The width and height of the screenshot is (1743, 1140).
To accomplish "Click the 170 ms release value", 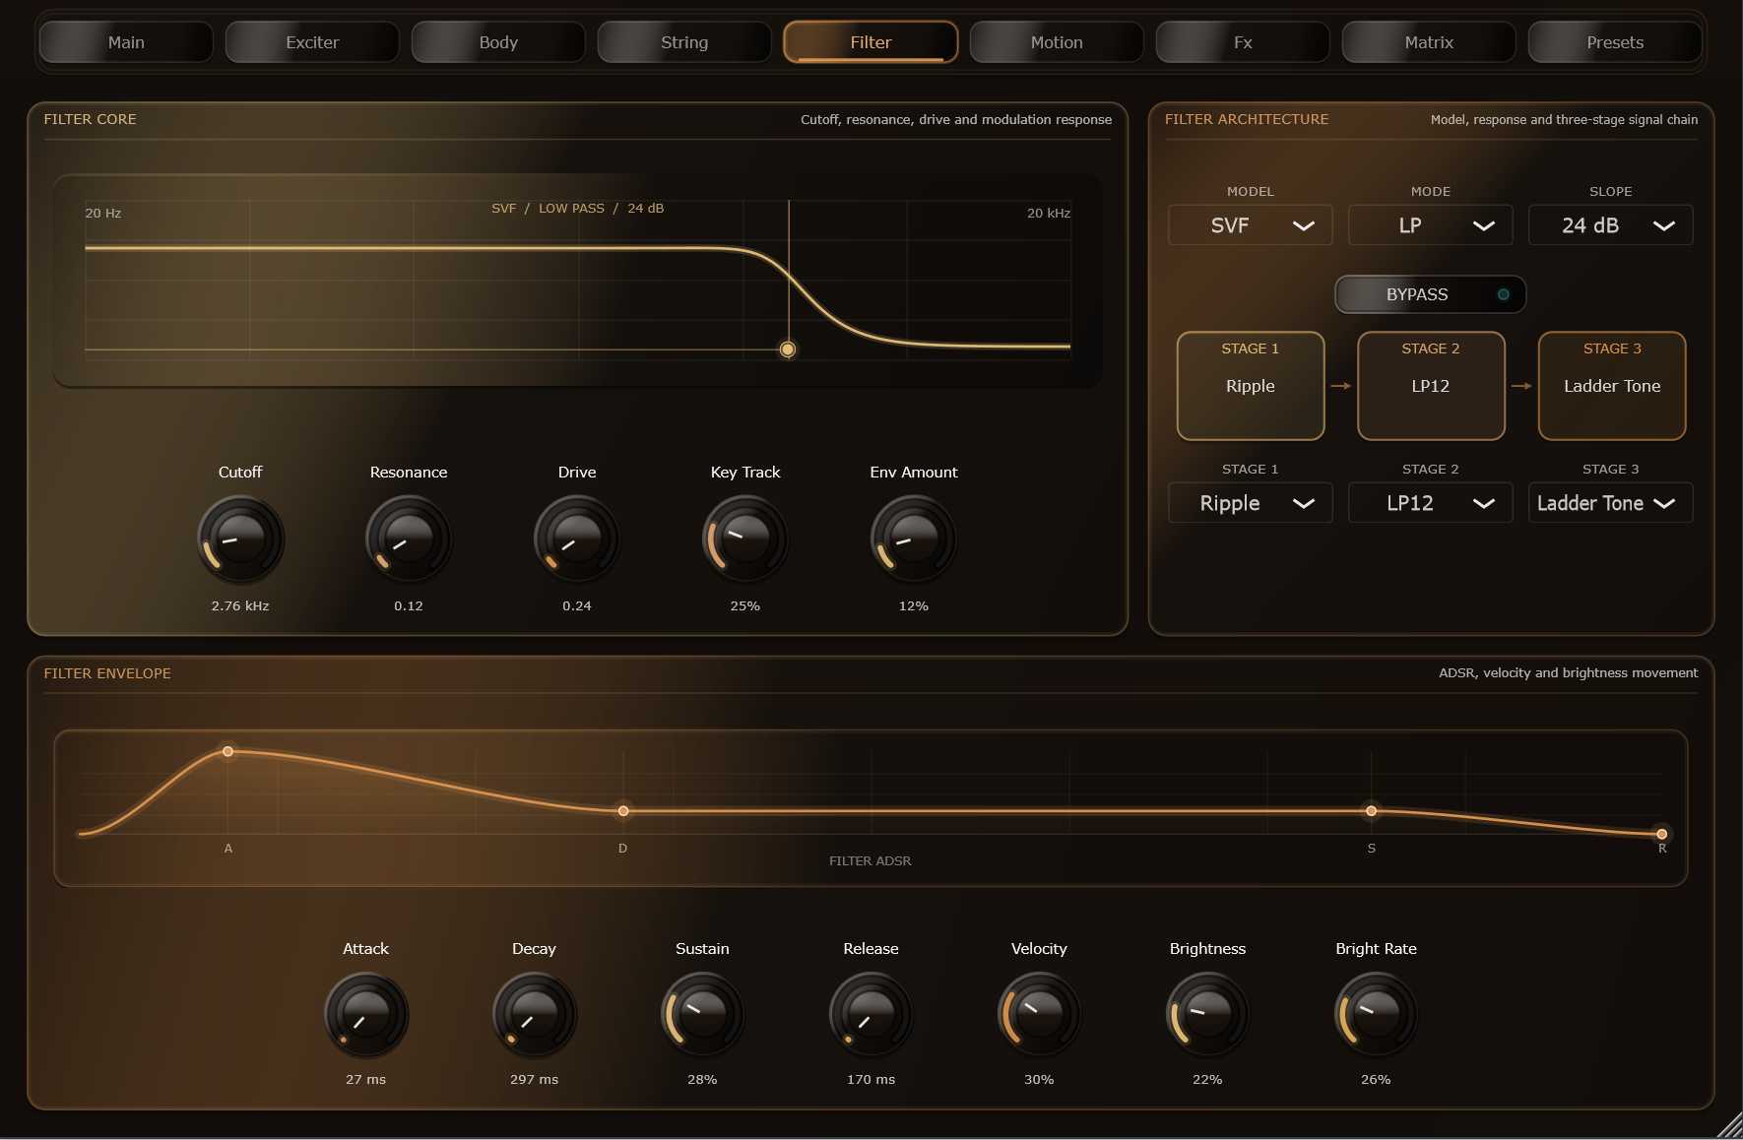I will pyautogui.click(x=871, y=1080).
